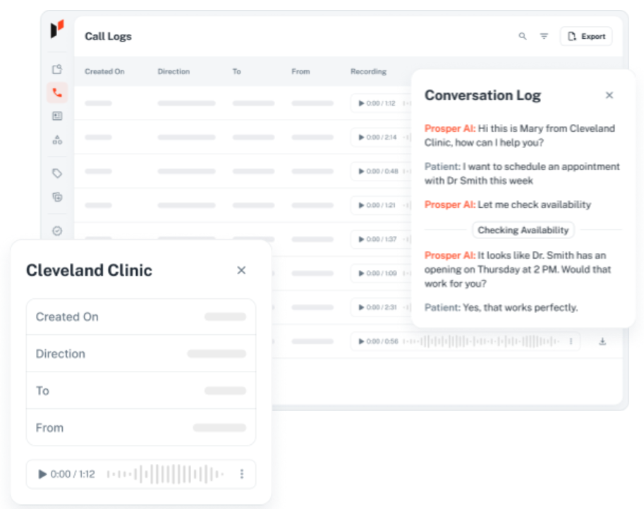The image size is (644, 509).
Task: Export the call logs
Action: 586,36
